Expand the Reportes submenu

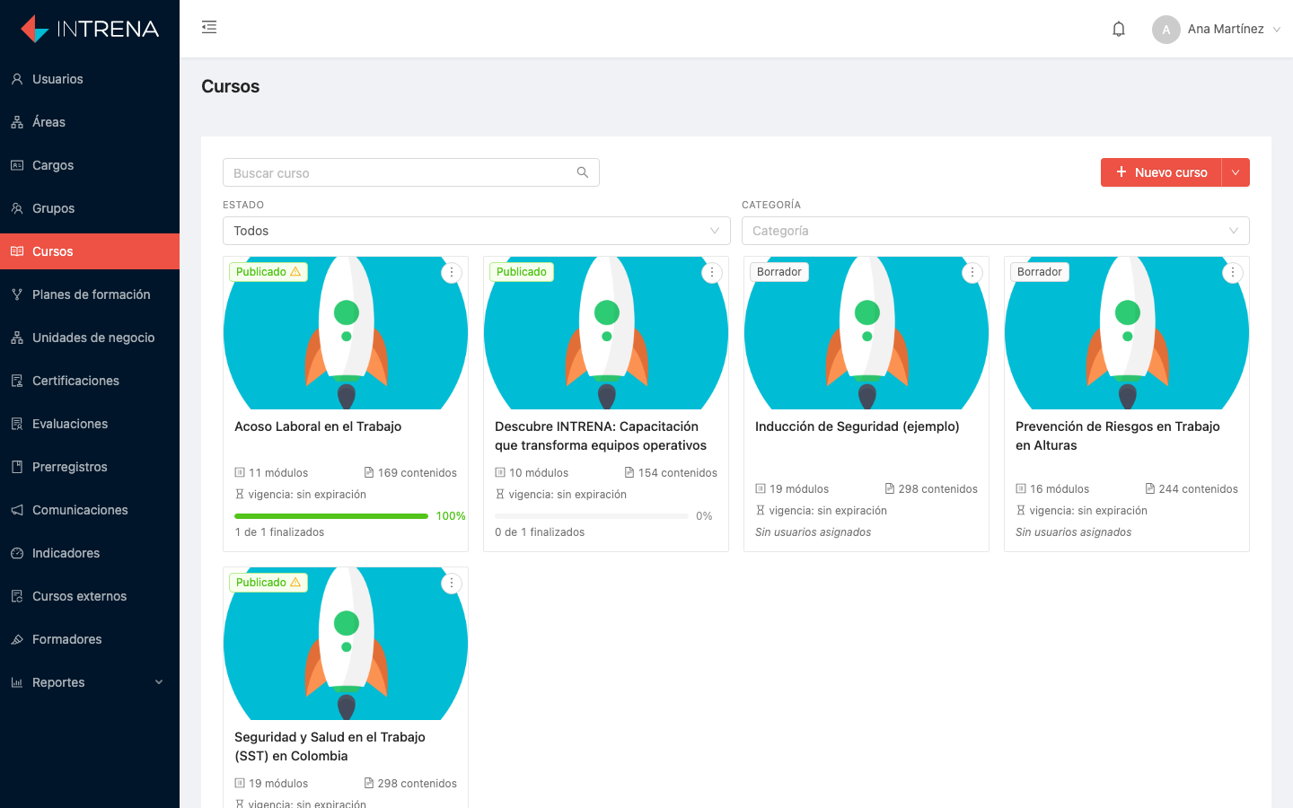click(90, 682)
